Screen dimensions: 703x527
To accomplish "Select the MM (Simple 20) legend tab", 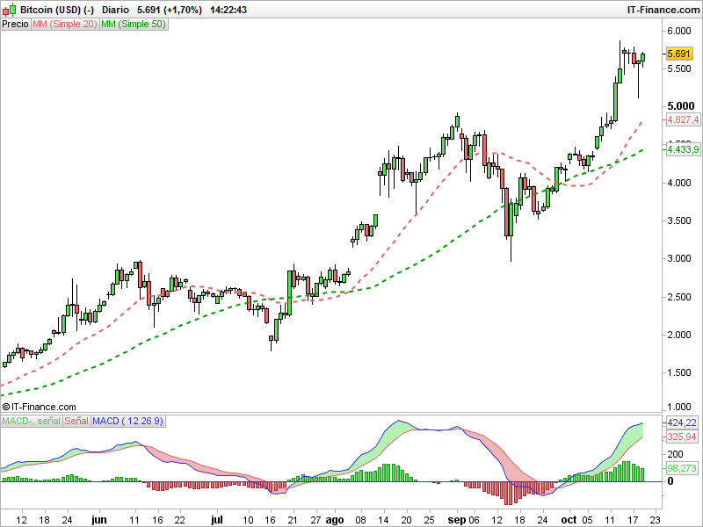I will [65, 25].
